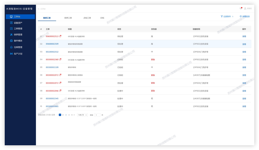Click 查看 for order 00300002109
259x150 pixels.
(244, 67)
